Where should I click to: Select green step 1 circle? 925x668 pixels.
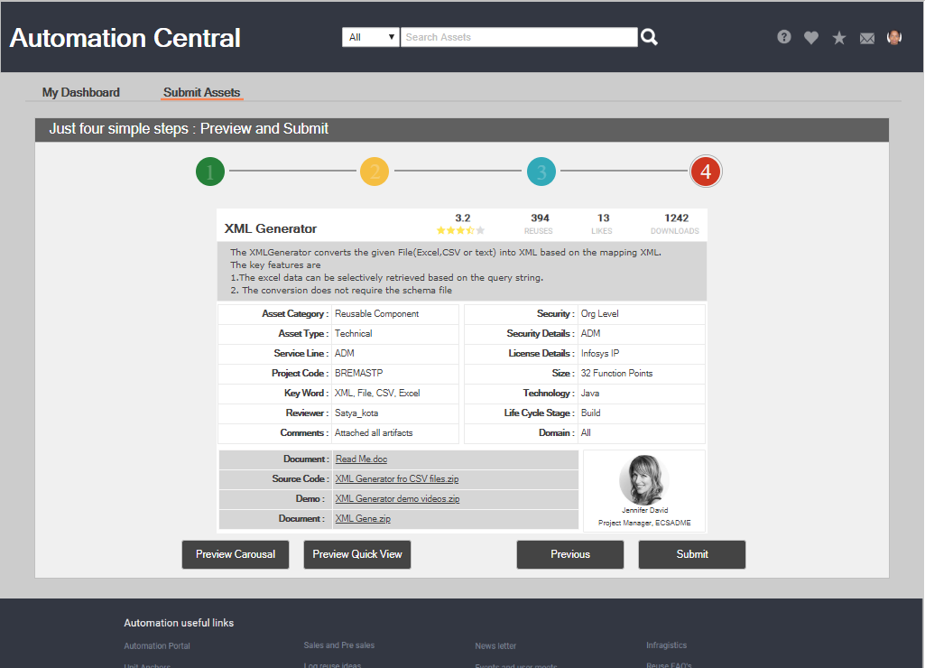coord(210,172)
